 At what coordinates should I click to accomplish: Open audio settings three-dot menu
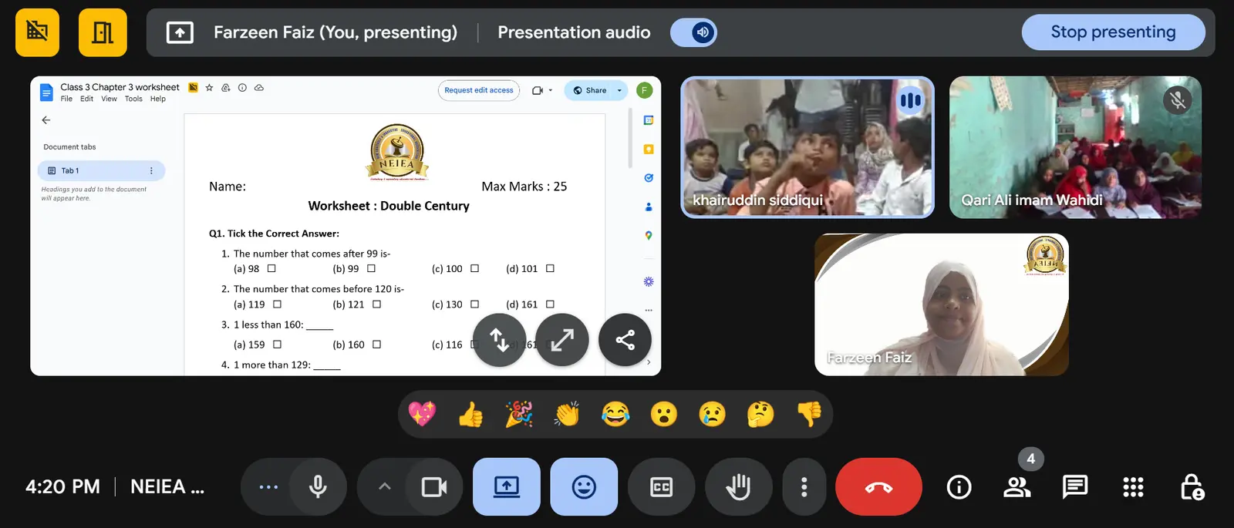click(268, 486)
